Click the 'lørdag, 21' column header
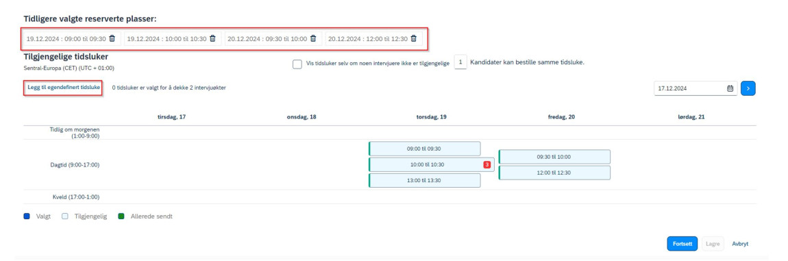 click(691, 116)
